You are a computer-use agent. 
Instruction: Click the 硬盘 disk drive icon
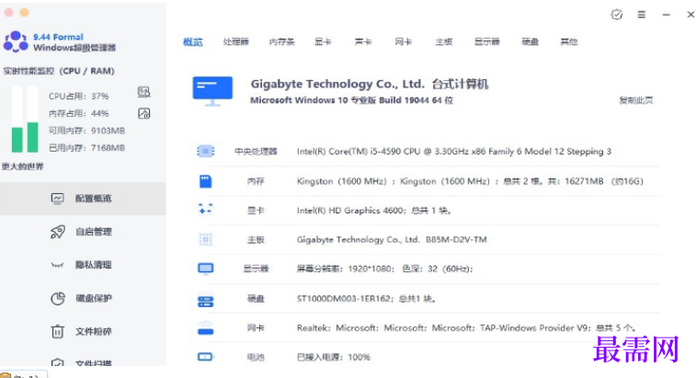click(206, 302)
